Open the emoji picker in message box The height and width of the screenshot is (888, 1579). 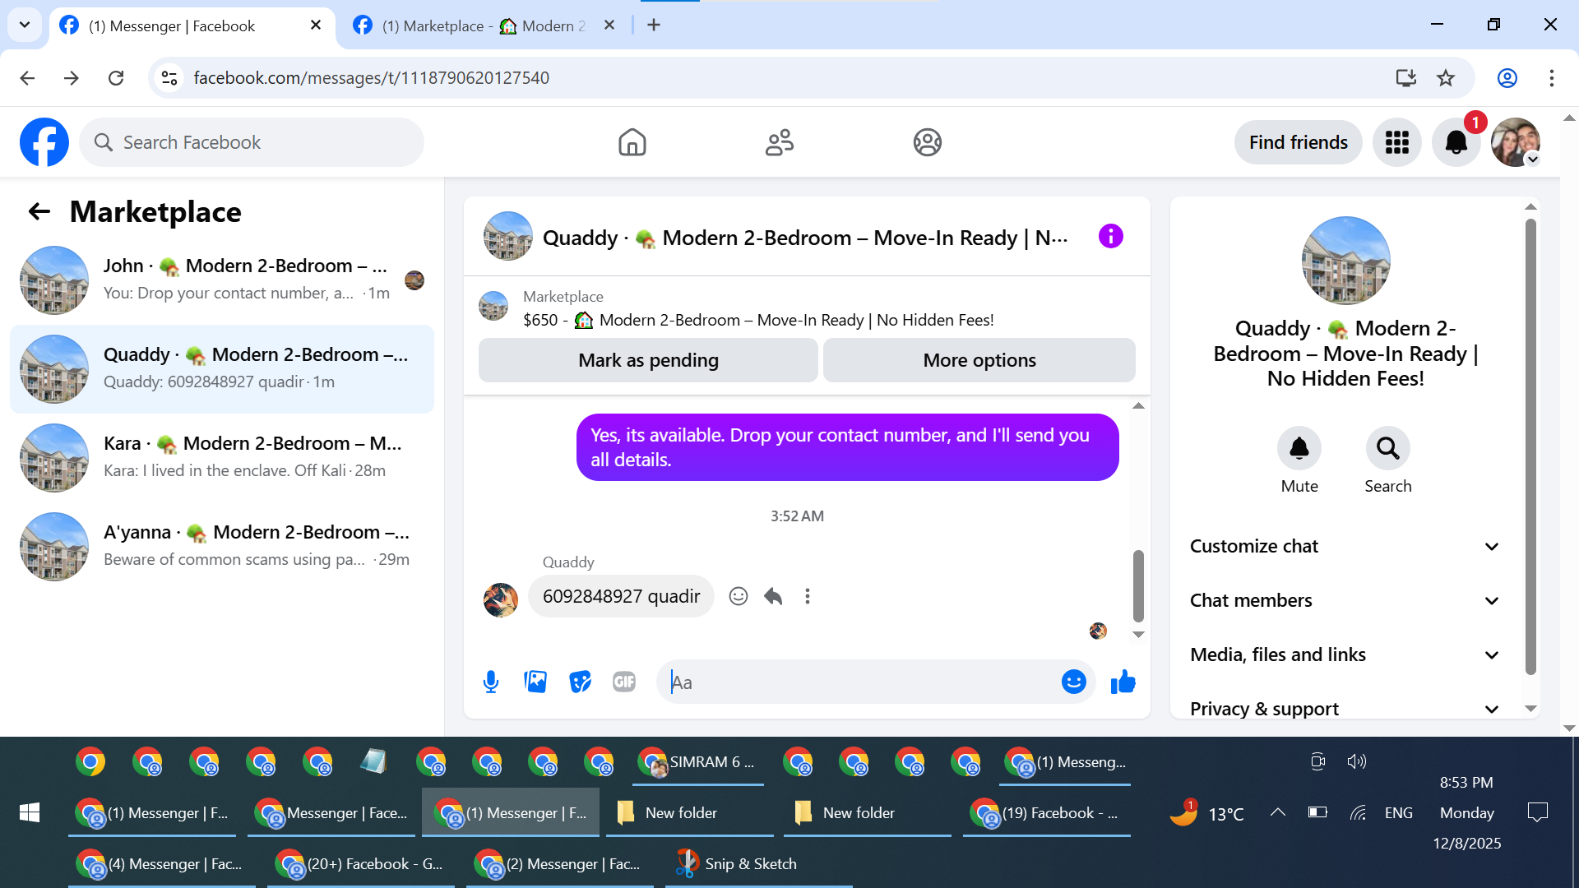pos(1073,682)
